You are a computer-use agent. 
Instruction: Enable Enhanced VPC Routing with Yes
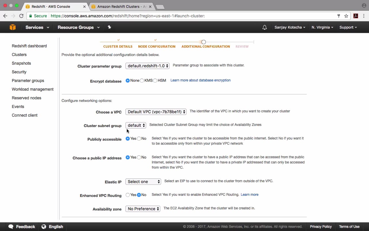click(128, 195)
